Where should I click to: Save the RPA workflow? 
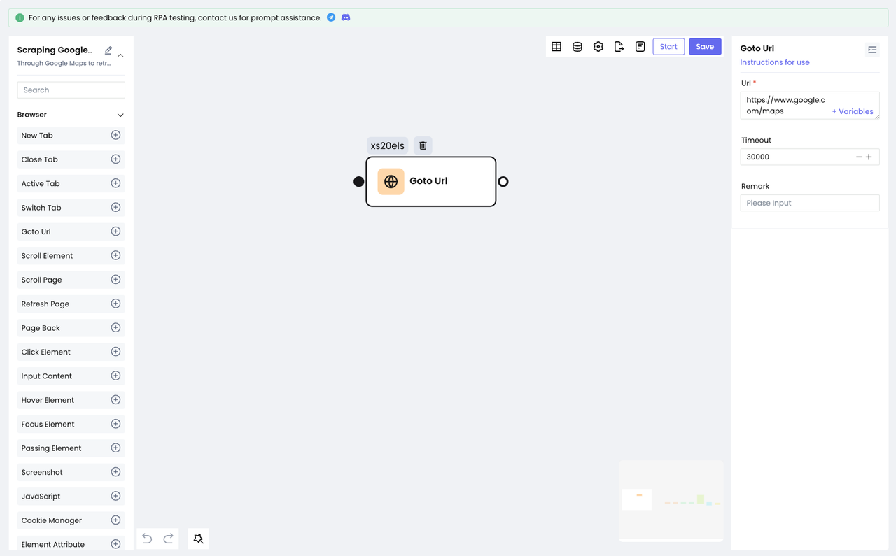coord(705,47)
